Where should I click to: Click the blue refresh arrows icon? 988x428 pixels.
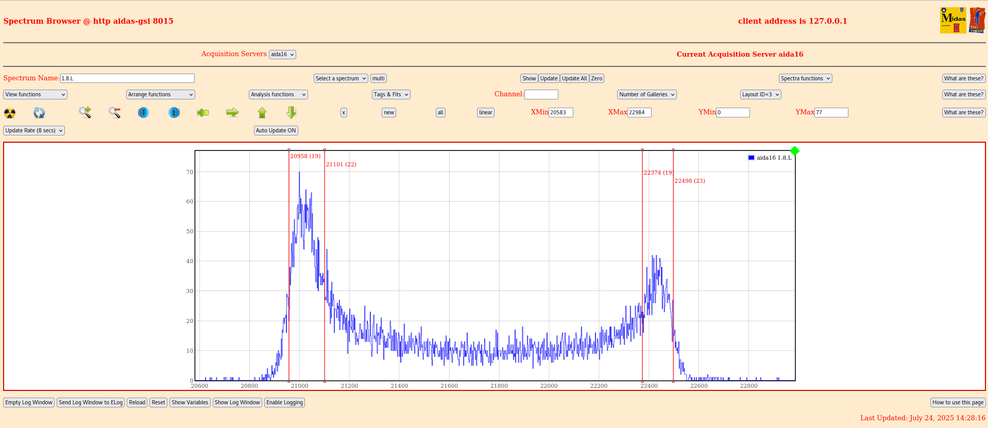[x=39, y=113]
